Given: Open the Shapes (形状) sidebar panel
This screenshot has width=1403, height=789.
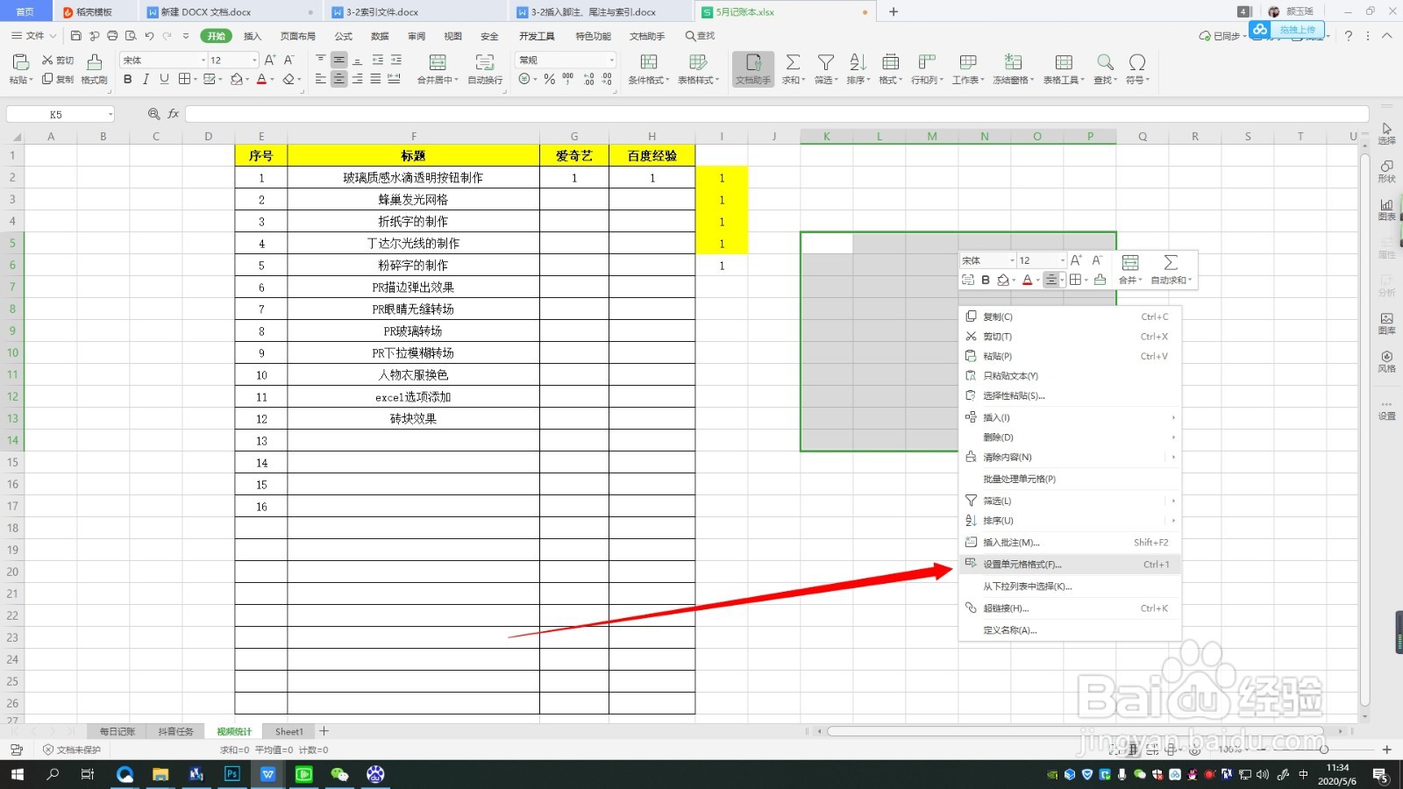Looking at the screenshot, I should tap(1386, 171).
